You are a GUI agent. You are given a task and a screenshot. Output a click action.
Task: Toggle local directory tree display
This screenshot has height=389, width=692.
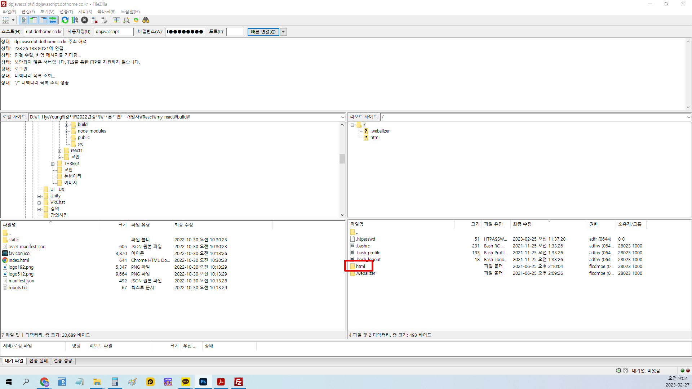(x=33, y=20)
